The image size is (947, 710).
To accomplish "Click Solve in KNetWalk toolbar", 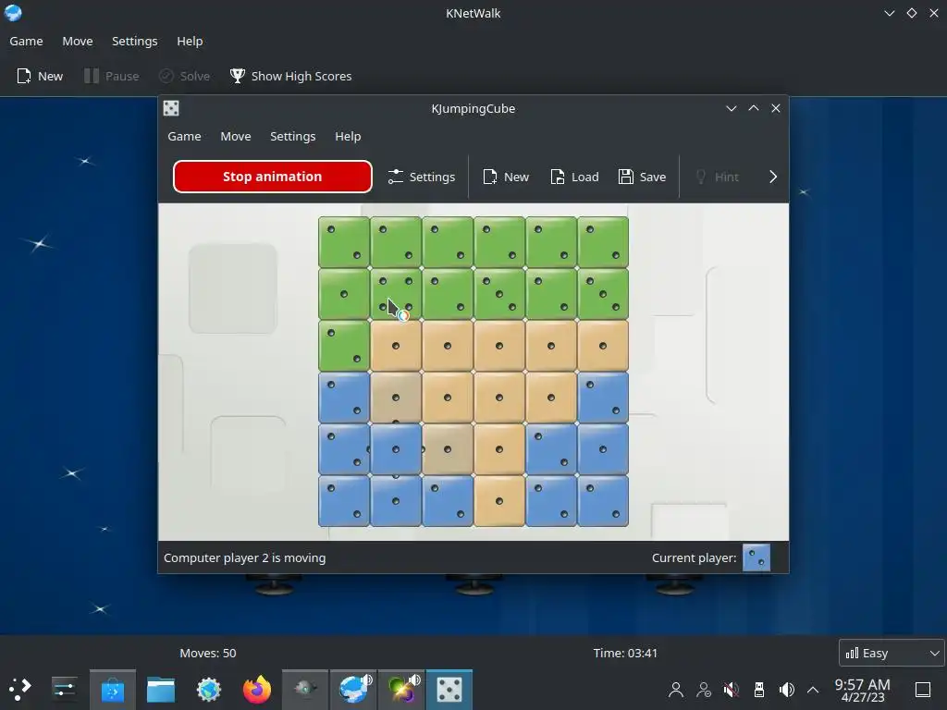I will 185,76.
